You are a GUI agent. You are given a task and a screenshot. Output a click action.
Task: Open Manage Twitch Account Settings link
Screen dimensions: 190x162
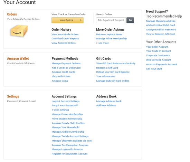(70, 136)
